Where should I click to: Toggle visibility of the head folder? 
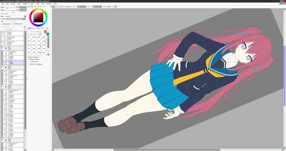[3, 67]
